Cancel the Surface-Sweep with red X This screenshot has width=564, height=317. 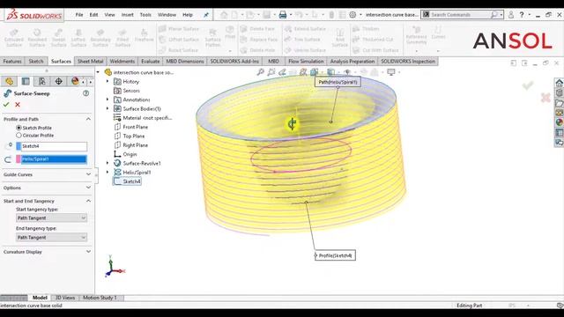[x=18, y=105]
